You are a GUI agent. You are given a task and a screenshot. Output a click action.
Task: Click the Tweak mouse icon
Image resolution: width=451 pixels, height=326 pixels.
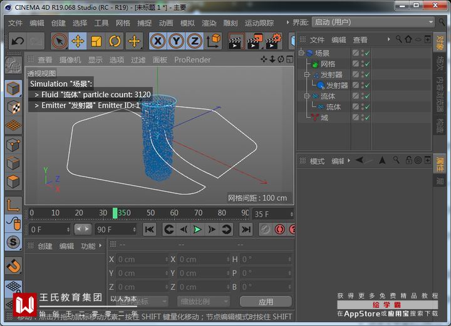point(13,223)
